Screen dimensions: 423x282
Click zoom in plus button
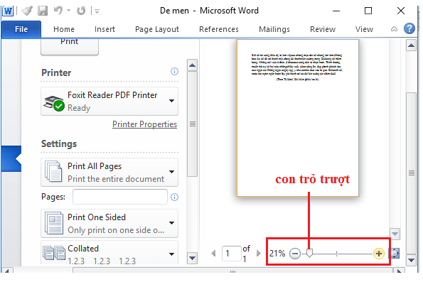click(378, 254)
